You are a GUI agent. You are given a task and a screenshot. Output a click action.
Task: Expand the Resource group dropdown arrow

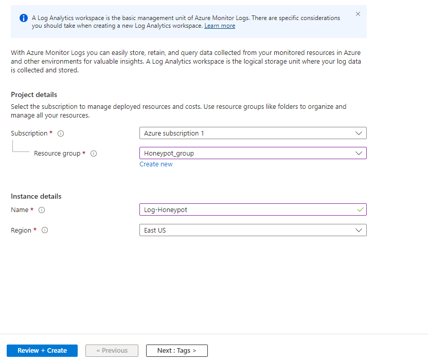(x=359, y=154)
